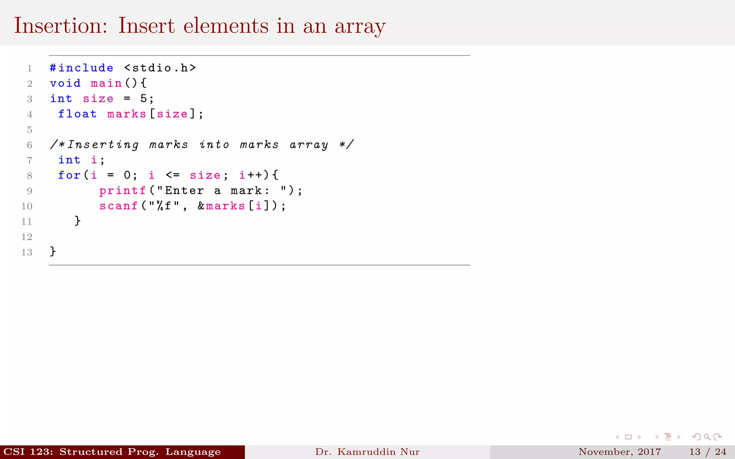Image resolution: width=735 pixels, height=459 pixels.
Task: Click the '"%f"' format string
Action: pyautogui.click(x=164, y=206)
